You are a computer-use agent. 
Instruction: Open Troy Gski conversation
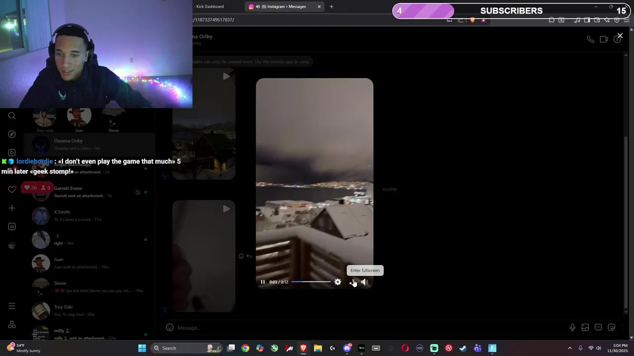(x=89, y=311)
